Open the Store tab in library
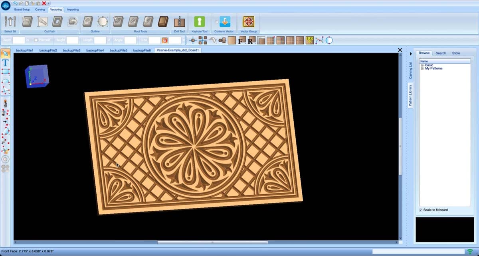 (x=456, y=53)
